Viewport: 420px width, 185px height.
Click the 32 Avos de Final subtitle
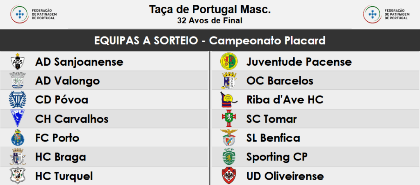pos(210,20)
